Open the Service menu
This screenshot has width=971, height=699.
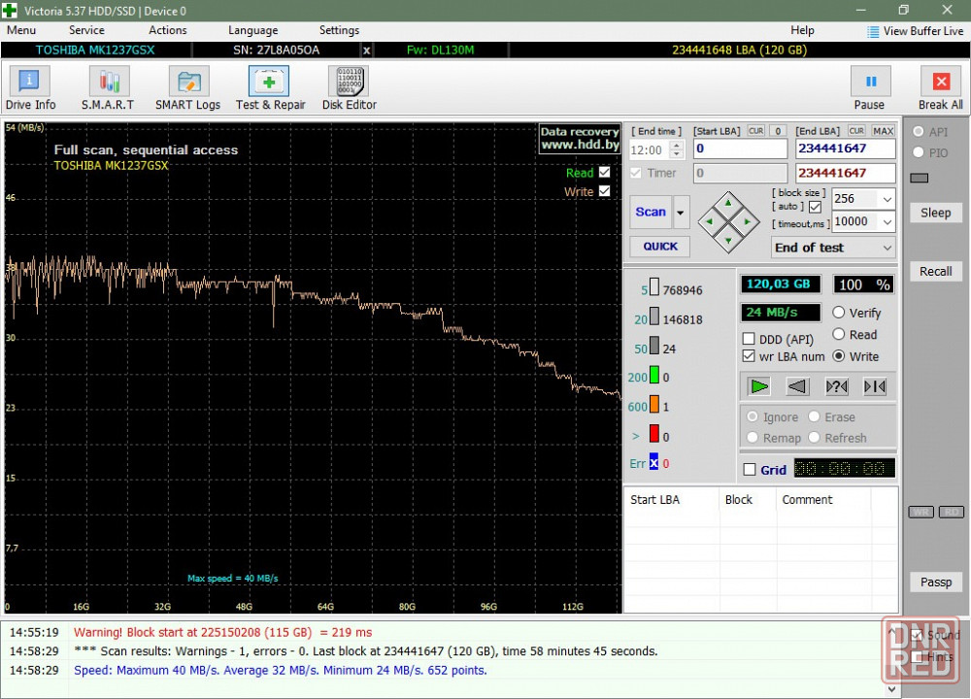[x=86, y=30]
